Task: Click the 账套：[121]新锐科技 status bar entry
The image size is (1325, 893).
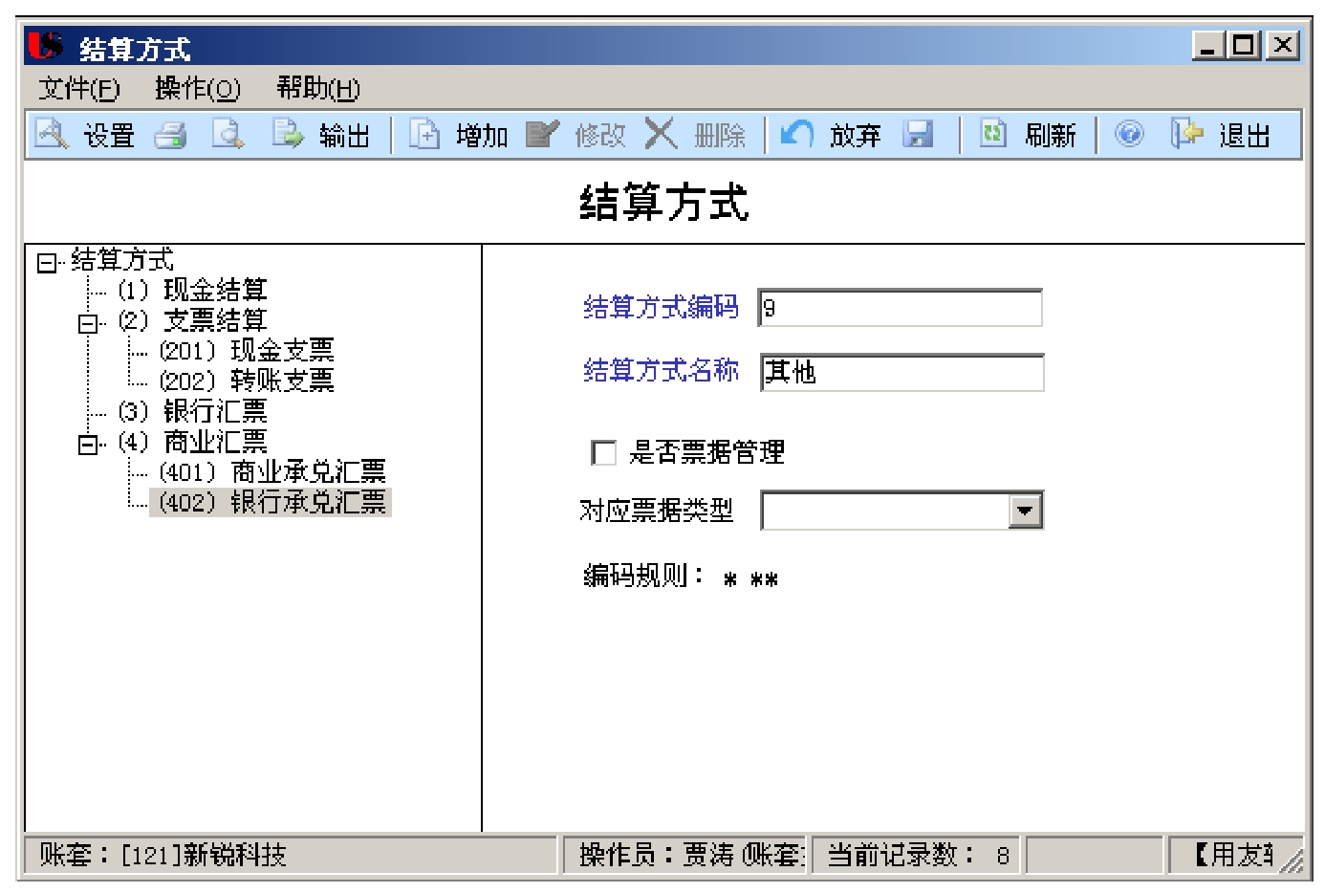Action: pos(290,855)
